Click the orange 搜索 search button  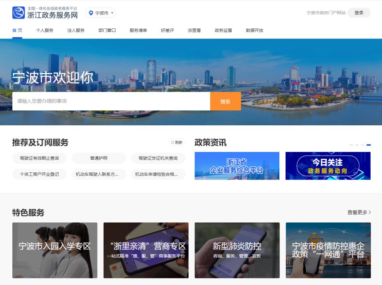tap(225, 101)
